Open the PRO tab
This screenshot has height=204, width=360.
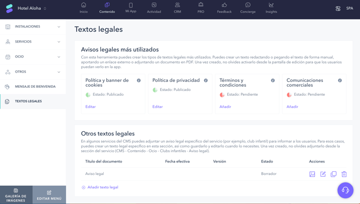click(x=200, y=8)
